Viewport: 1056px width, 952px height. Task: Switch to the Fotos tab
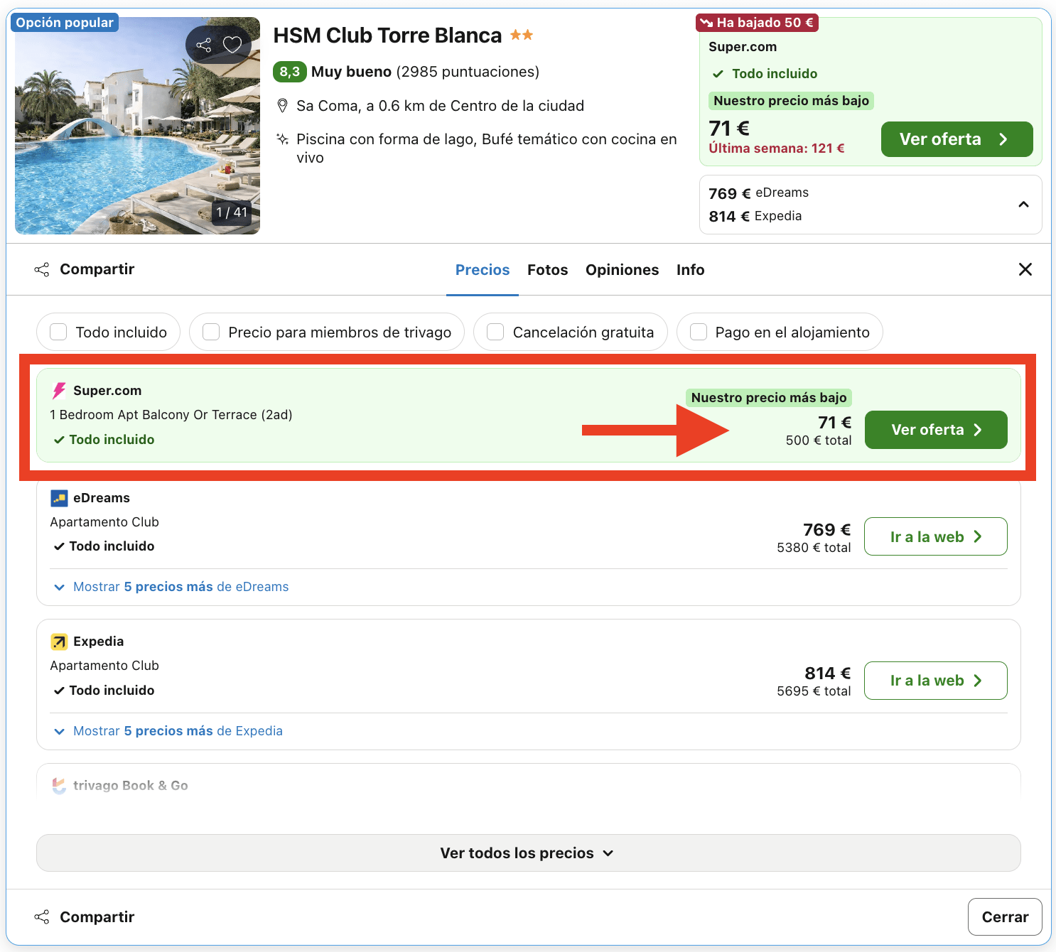click(x=547, y=270)
